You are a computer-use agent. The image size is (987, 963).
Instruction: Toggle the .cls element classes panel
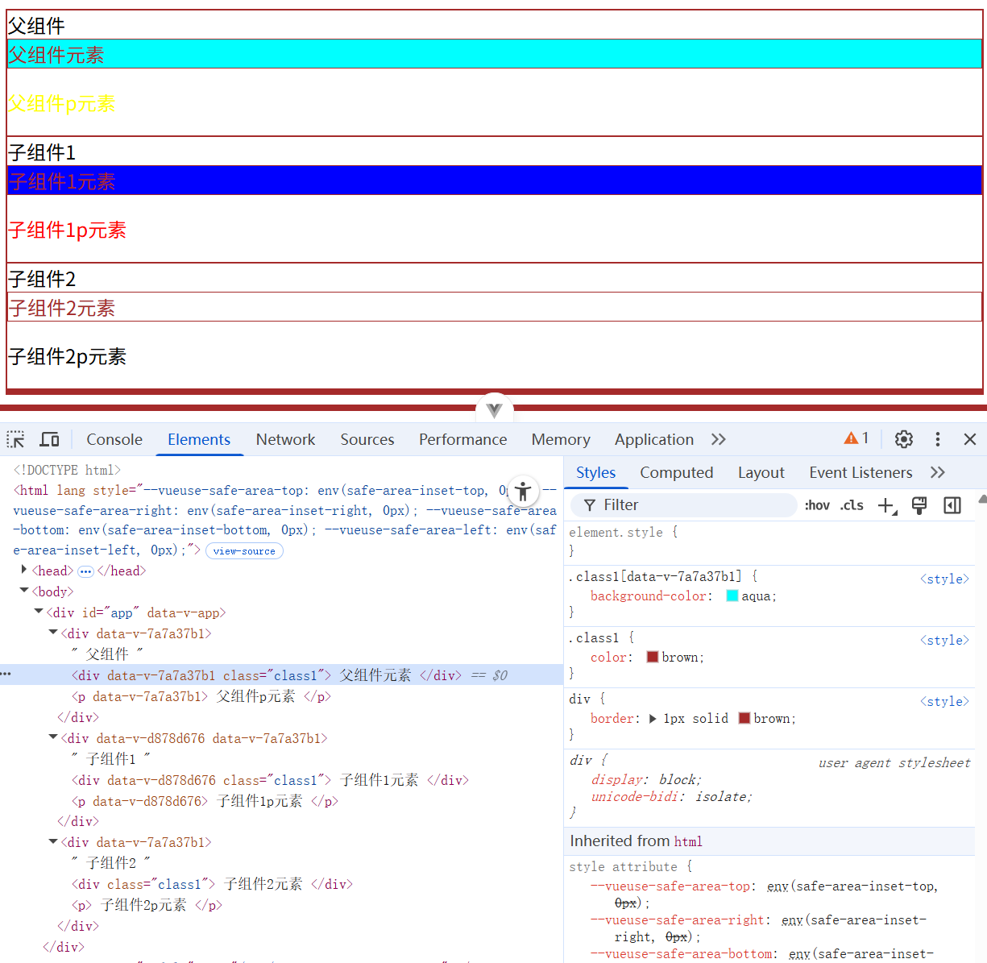pyautogui.click(x=852, y=505)
